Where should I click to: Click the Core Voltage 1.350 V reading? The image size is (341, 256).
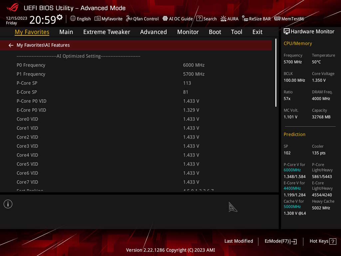[319, 80]
